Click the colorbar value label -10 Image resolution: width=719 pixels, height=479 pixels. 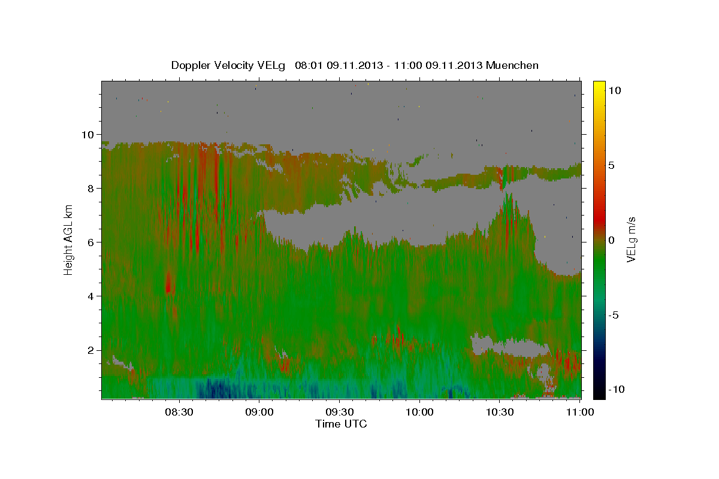[x=615, y=390]
